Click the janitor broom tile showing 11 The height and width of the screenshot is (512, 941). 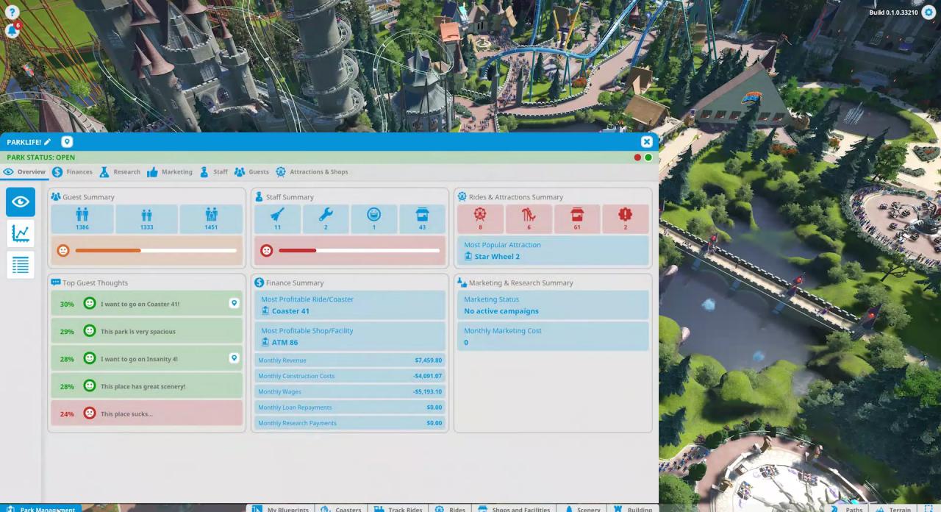click(x=278, y=219)
